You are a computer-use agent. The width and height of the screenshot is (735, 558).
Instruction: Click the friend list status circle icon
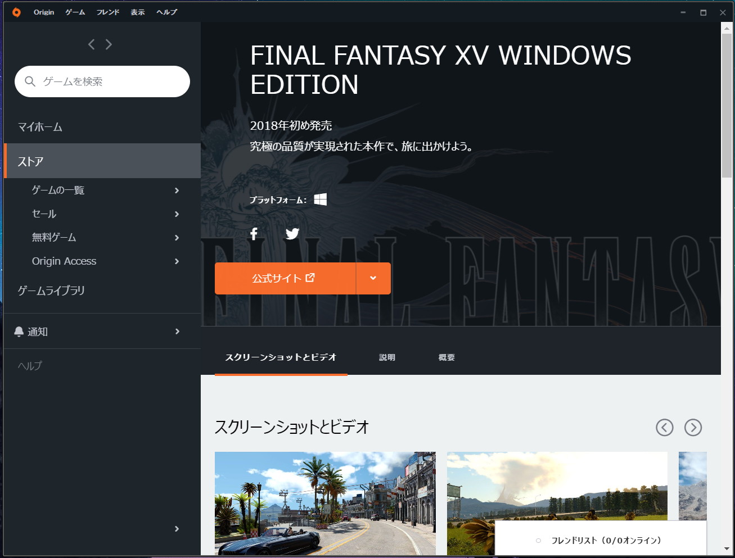[x=538, y=541]
